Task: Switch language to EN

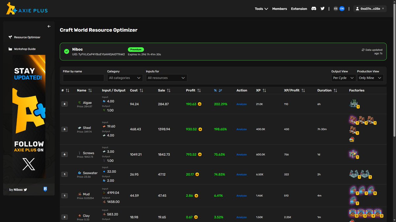Action: point(342,9)
